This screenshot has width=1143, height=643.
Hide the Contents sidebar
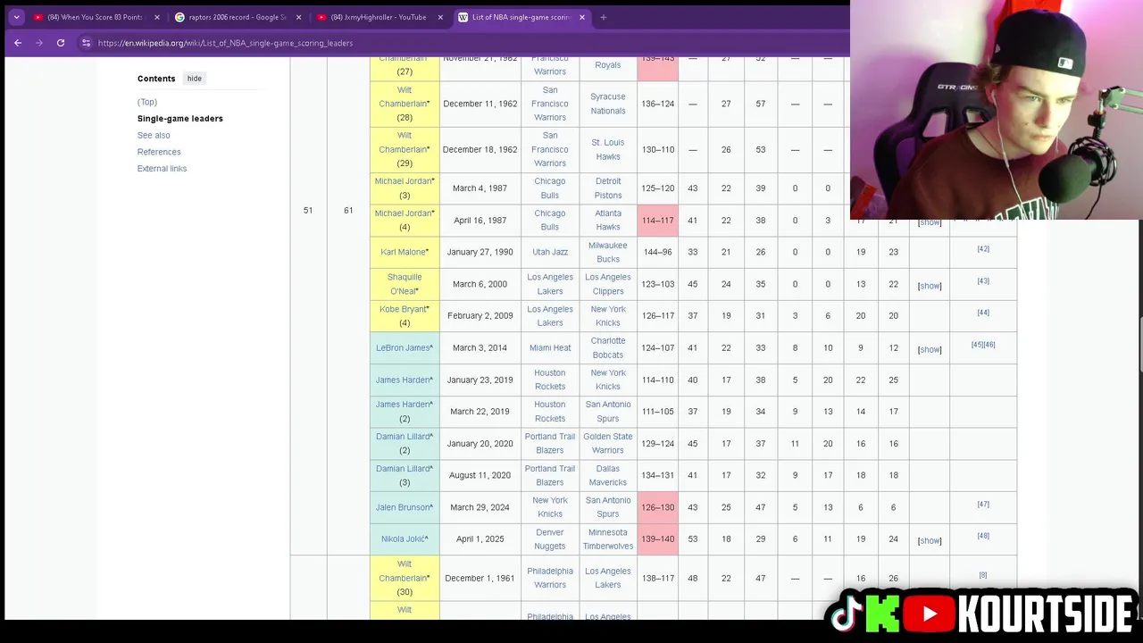(194, 79)
